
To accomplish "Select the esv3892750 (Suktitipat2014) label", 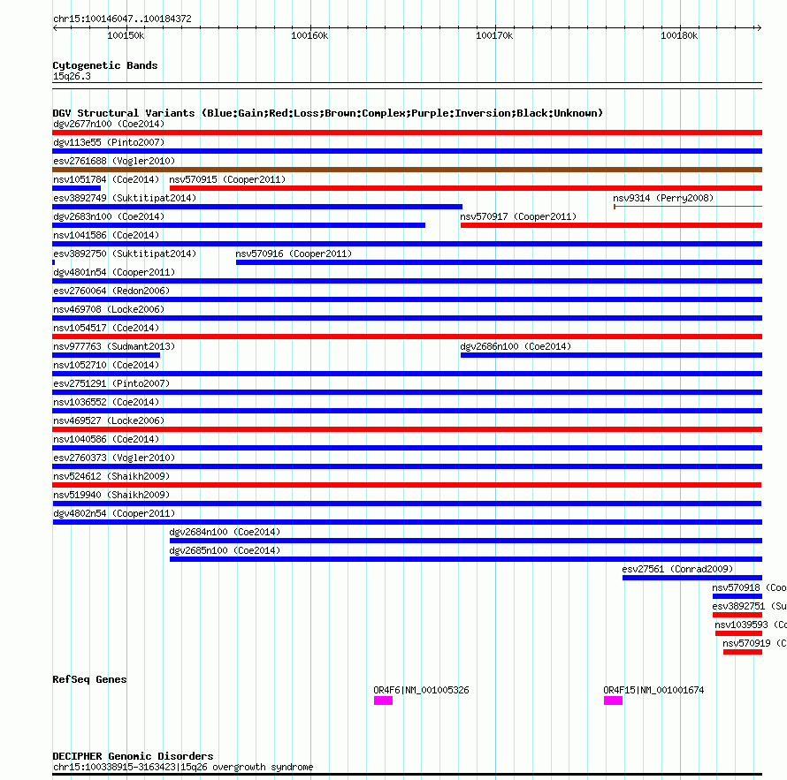I will (x=125, y=254).
